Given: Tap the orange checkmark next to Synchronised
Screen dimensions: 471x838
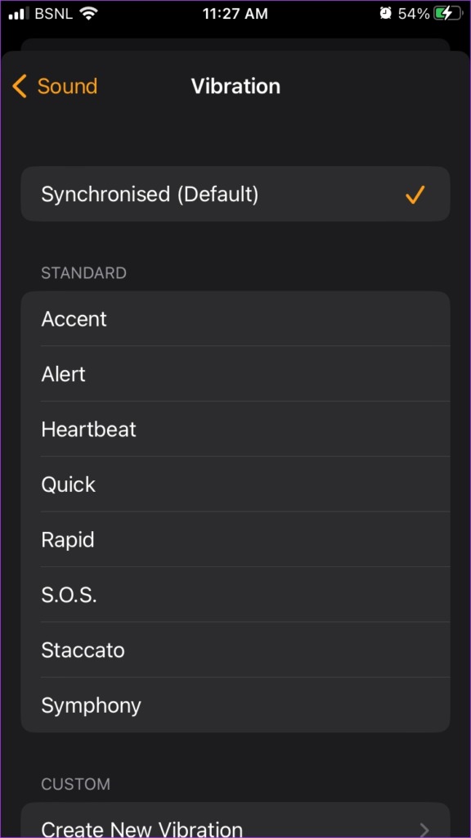Looking at the screenshot, I should click(x=415, y=195).
